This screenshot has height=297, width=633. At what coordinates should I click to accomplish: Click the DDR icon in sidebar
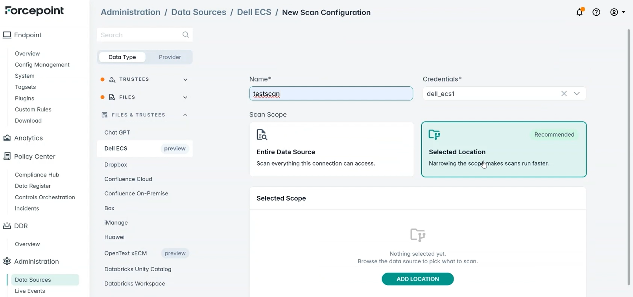[7, 226]
